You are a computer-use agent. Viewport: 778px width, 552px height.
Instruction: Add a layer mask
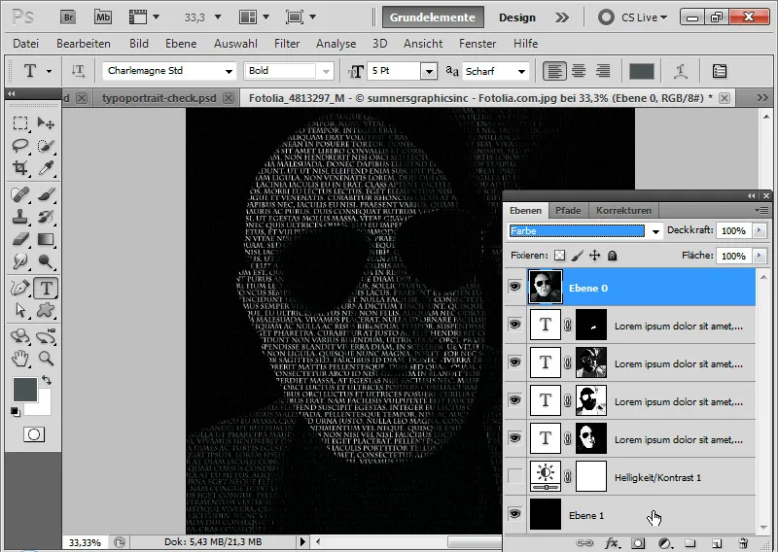pyautogui.click(x=639, y=543)
